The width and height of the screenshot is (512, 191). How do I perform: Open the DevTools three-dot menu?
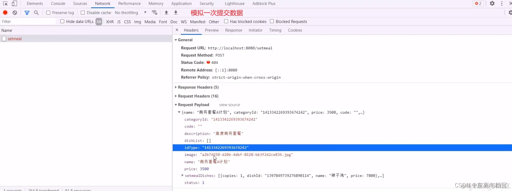click(502, 3)
